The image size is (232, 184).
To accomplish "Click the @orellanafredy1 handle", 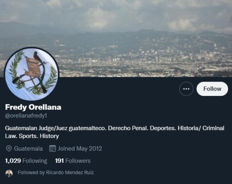I will point(26,116).
